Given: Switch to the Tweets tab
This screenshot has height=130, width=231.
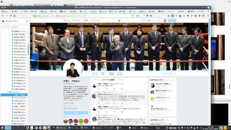Looking at the screenshot, I should 96,80.
